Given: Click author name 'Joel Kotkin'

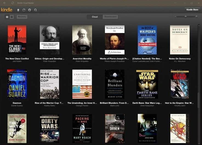Looking at the screenshot, I should pyautogui.click(x=17, y=61).
